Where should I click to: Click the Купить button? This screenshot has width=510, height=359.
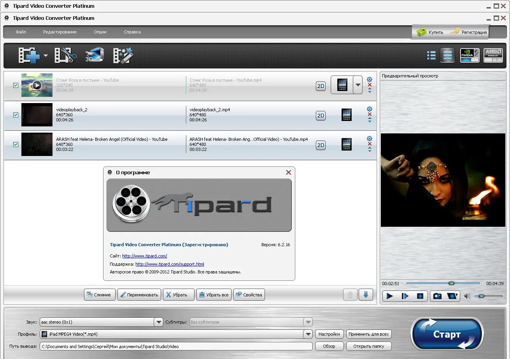(x=430, y=32)
